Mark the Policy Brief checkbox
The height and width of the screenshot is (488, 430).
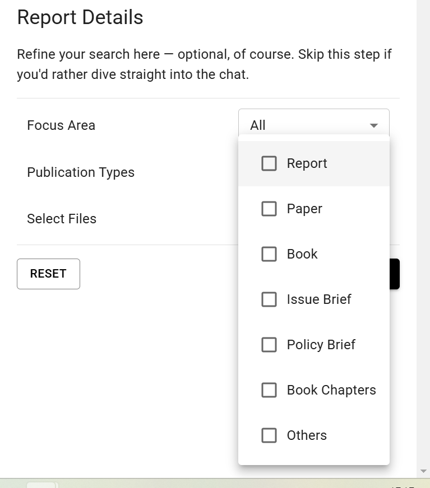coord(269,345)
